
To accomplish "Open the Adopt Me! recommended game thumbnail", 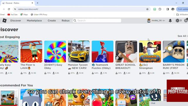I will coord(79,97).
